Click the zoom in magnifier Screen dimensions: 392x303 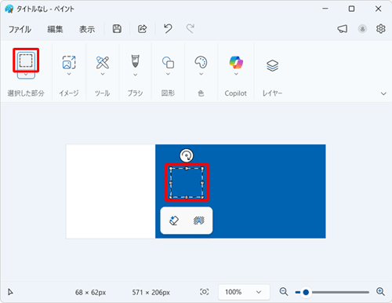[380, 291]
